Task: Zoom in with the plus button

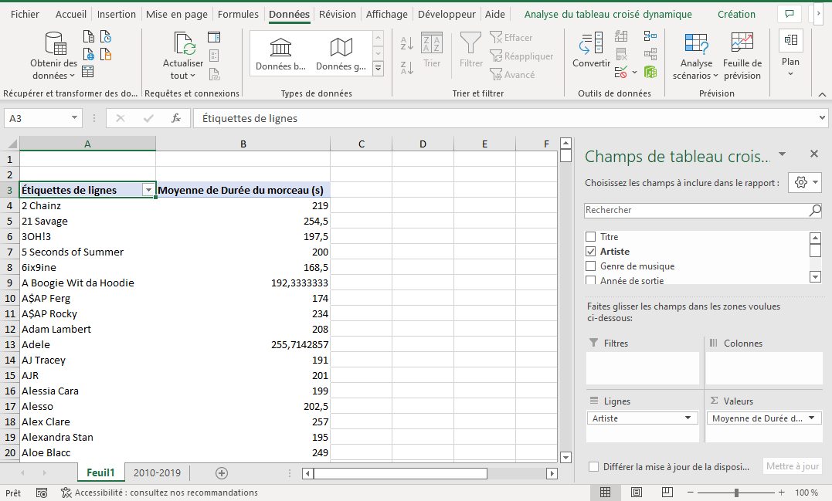Action: tap(782, 493)
